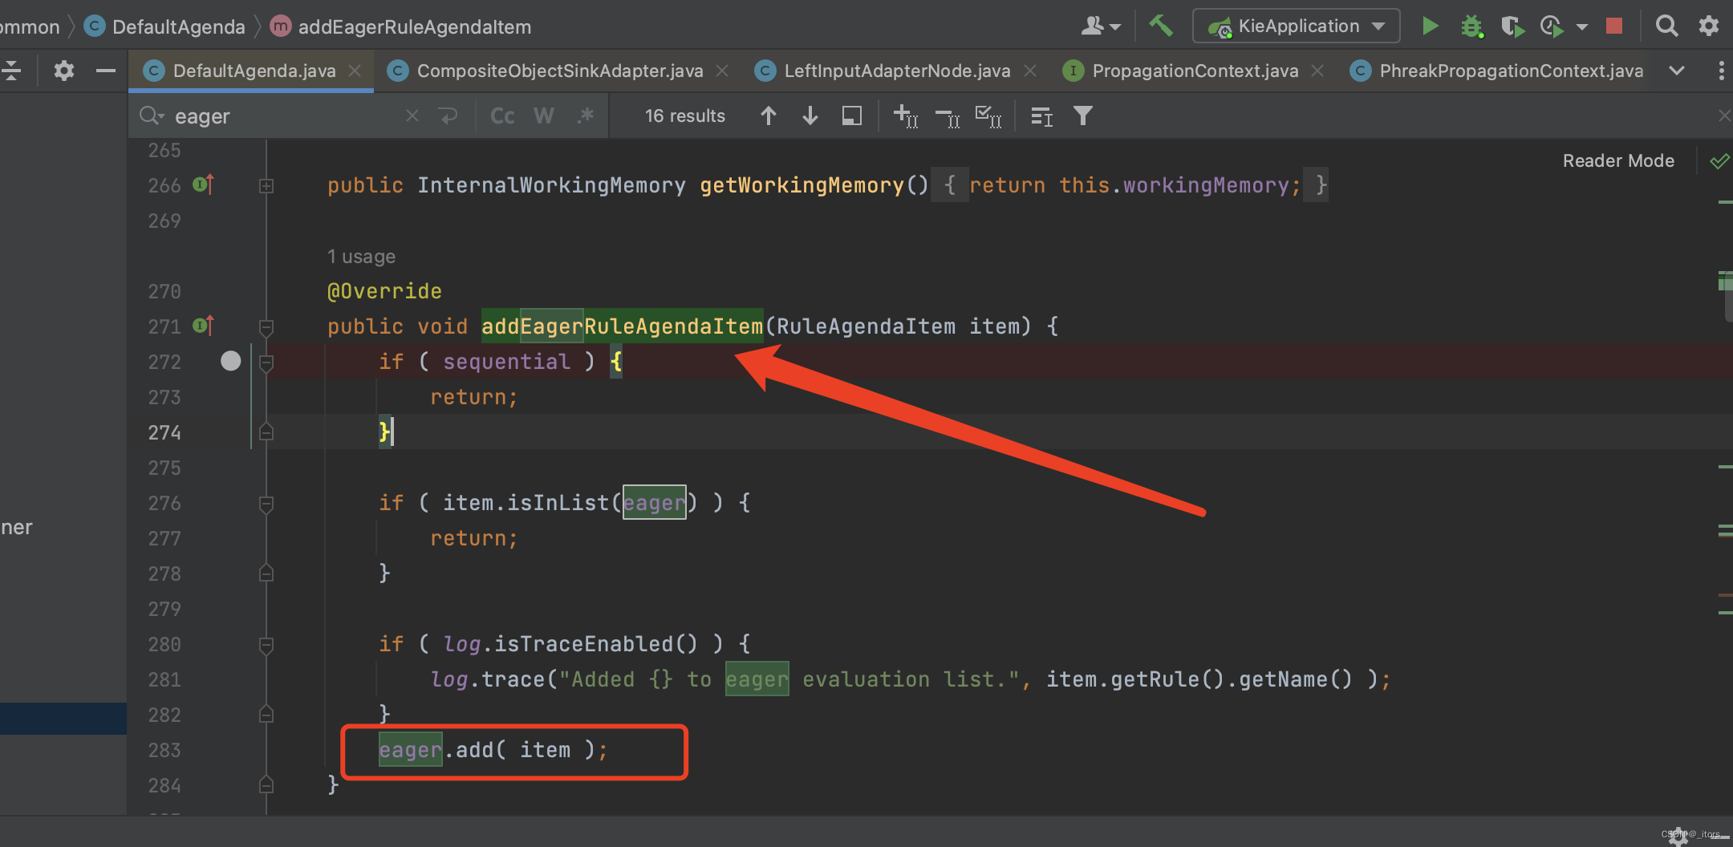
Task: Run with coverage shield icon
Action: (x=1512, y=26)
